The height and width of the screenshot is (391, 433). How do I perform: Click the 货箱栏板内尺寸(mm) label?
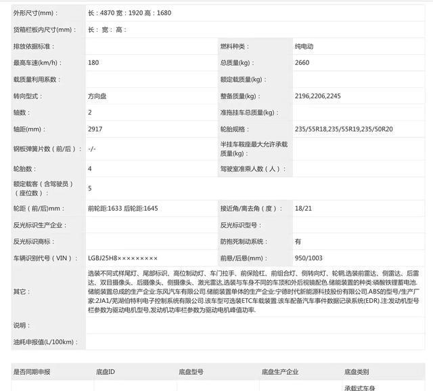[42, 30]
